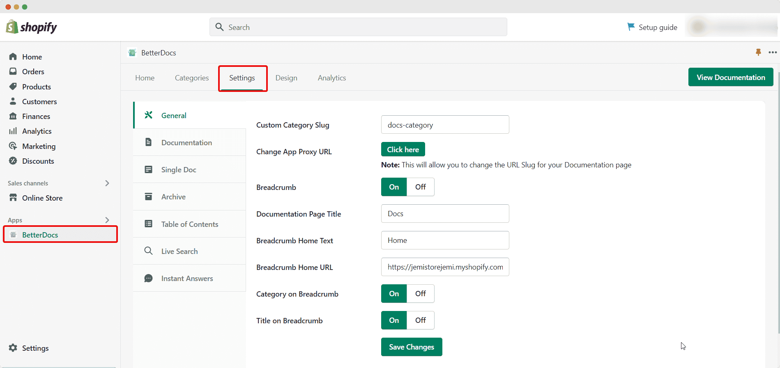
Task: Open the three-dots more actions menu
Action: coord(773,52)
